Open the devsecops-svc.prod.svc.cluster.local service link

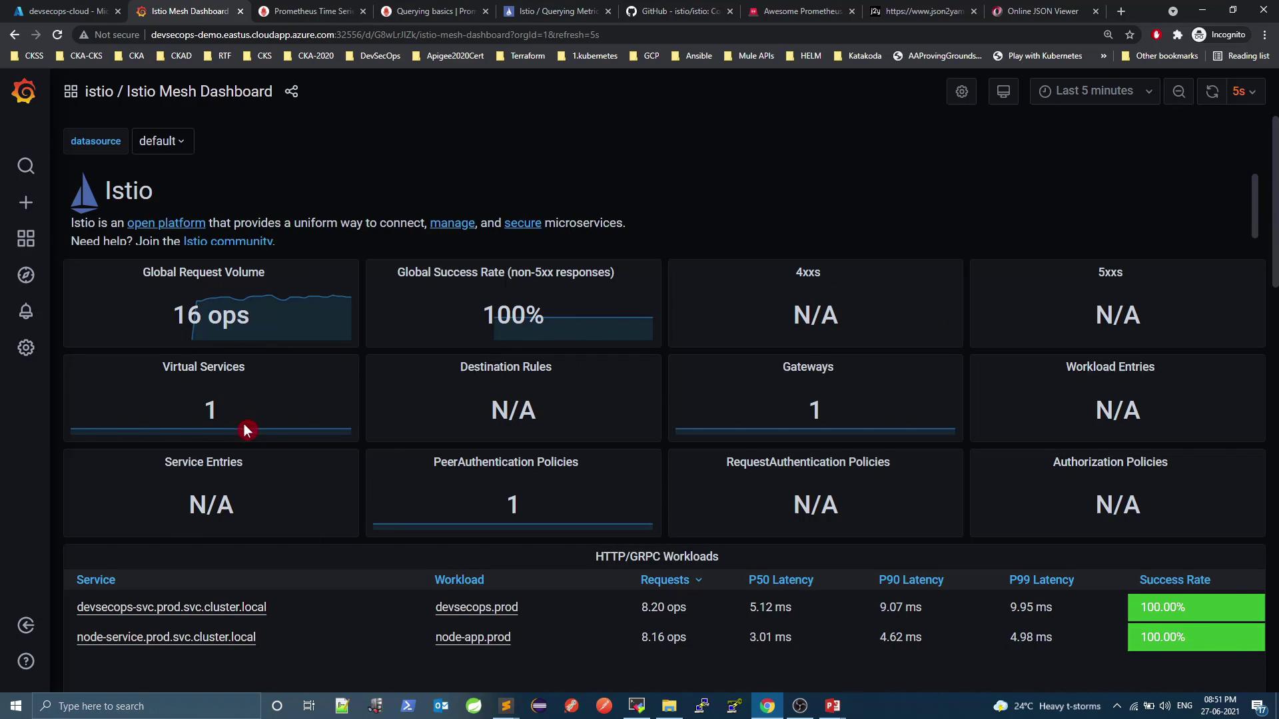(171, 607)
